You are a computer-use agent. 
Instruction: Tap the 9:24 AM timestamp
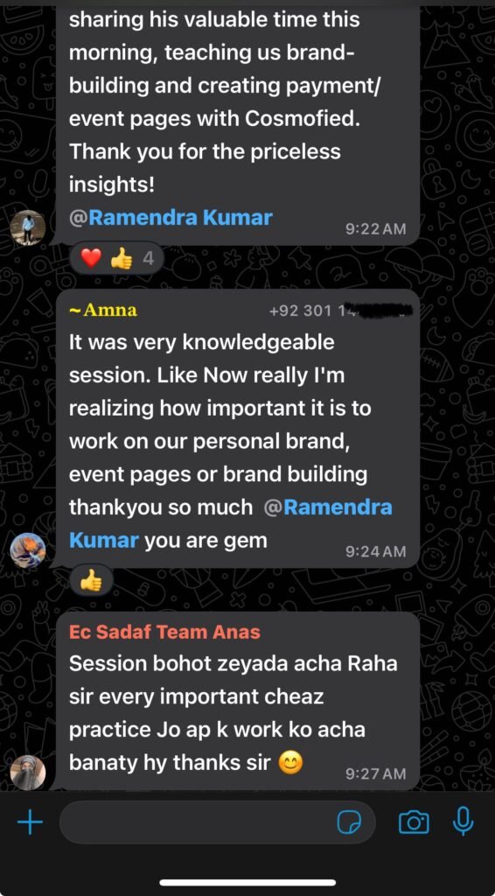tap(376, 551)
